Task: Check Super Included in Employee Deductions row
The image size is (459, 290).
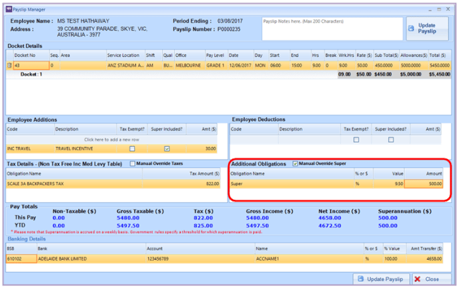Action: pyautogui.click(x=391, y=140)
